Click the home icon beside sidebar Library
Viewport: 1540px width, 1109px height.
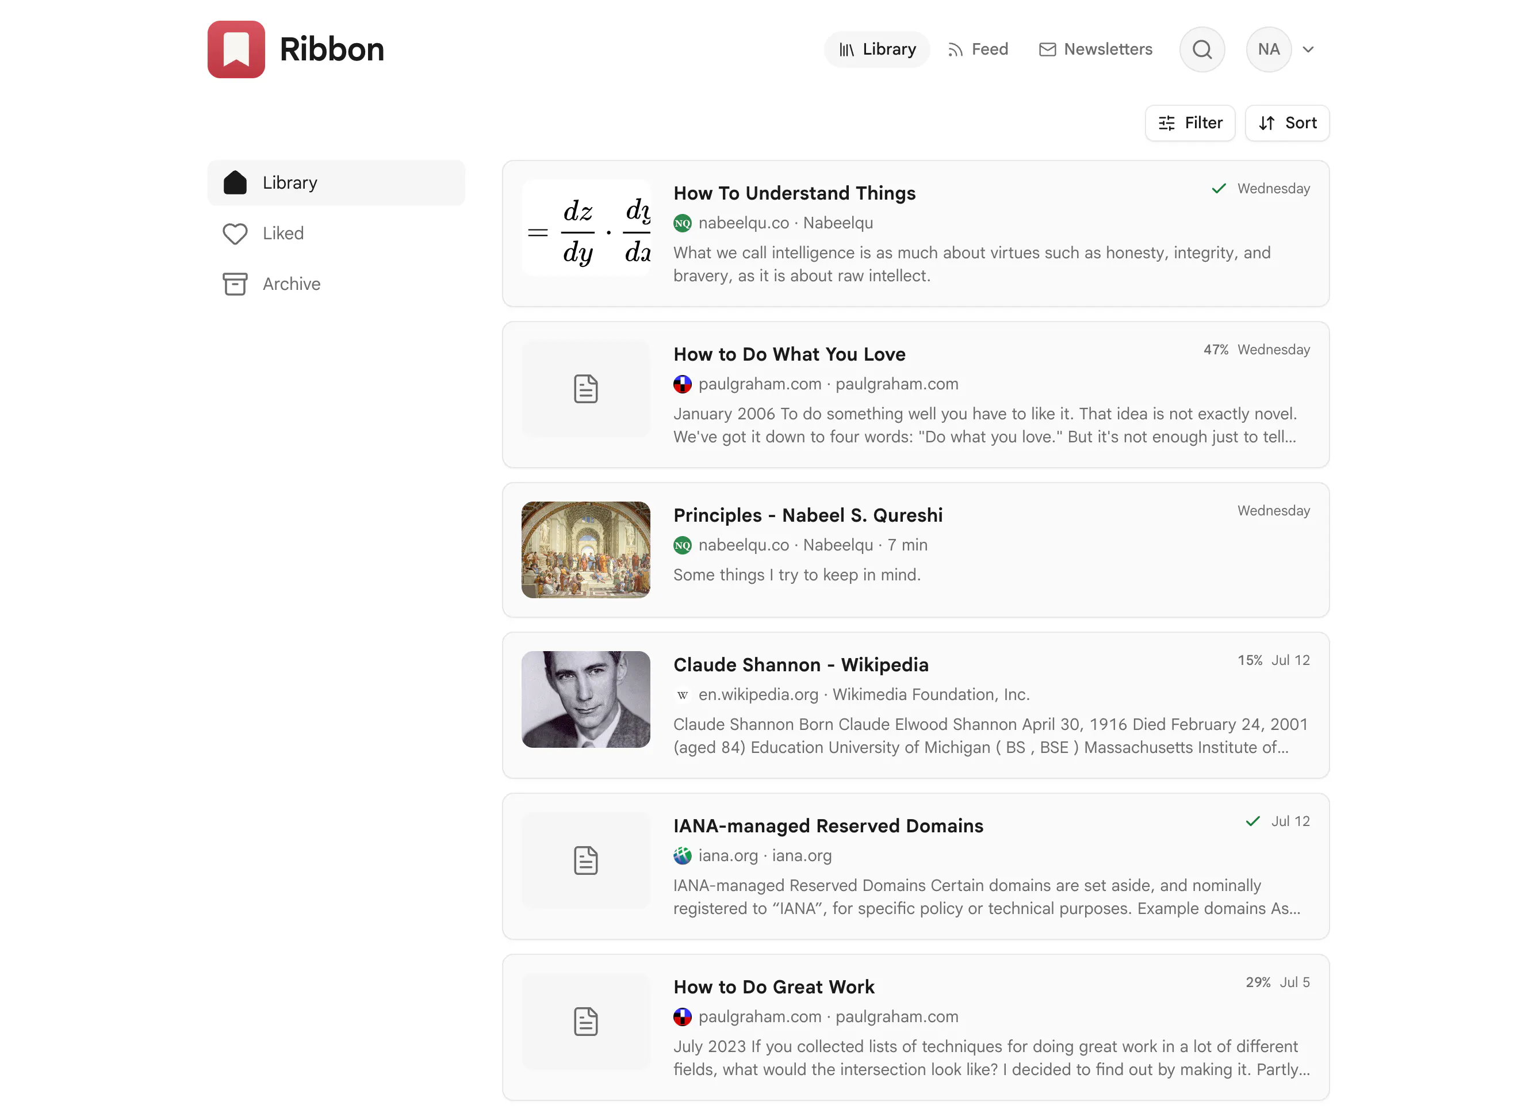point(235,183)
